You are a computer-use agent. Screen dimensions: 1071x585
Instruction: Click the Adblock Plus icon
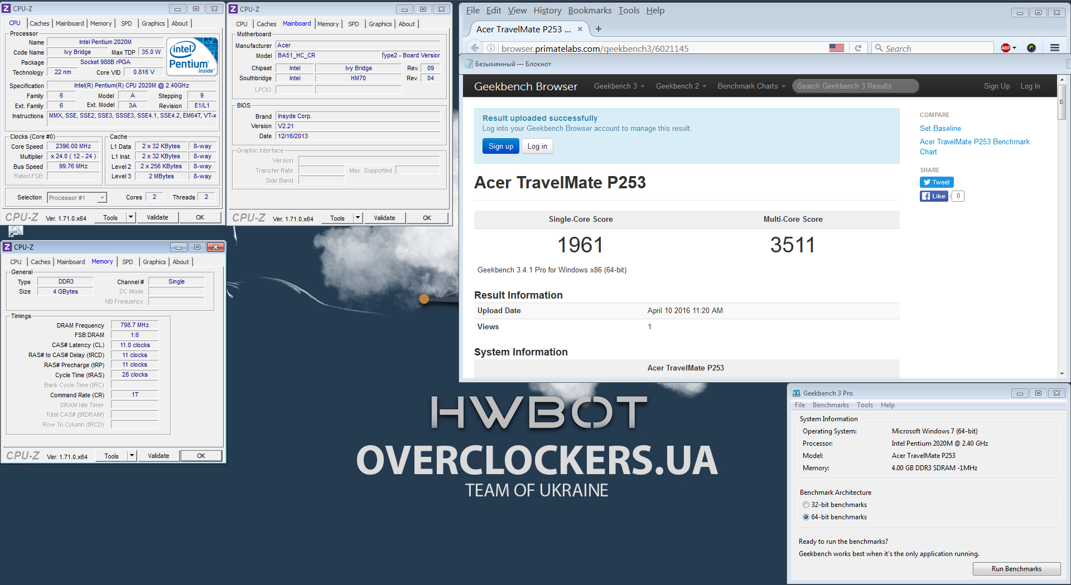click(x=1006, y=48)
